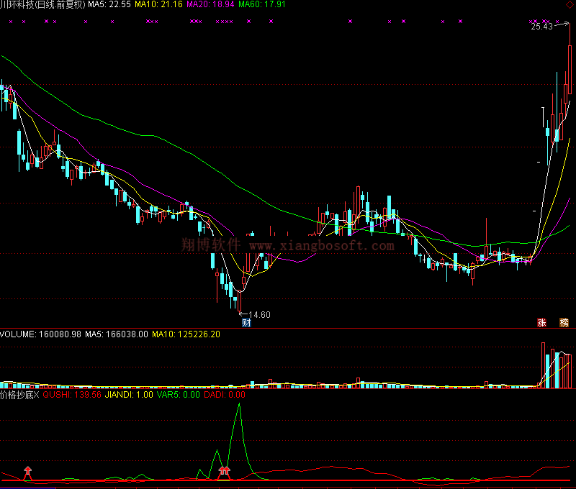Click the MA20: 18.94 label
The height and width of the screenshot is (489, 576).
pos(210,4)
